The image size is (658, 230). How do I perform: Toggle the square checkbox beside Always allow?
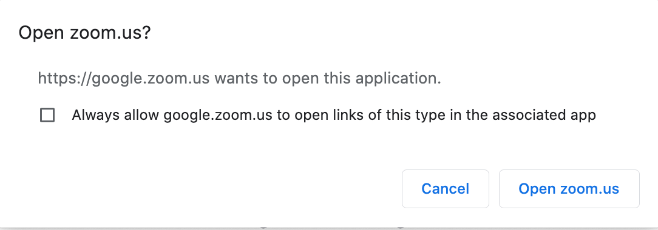click(x=47, y=115)
